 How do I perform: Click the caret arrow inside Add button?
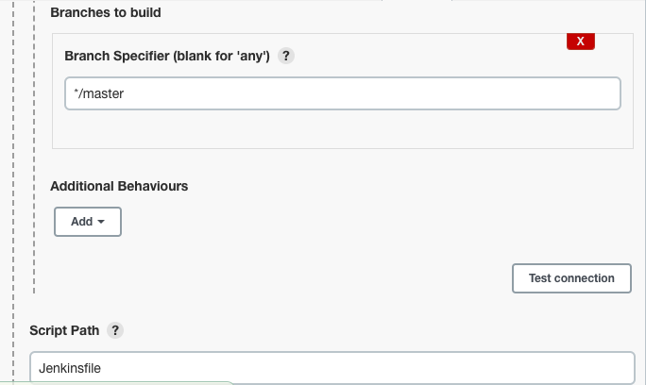(101, 222)
